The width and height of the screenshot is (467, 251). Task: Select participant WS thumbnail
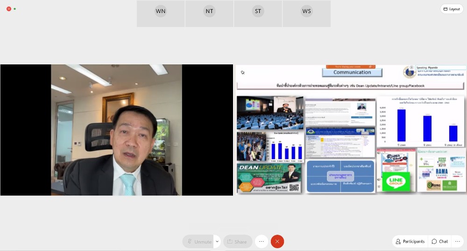pyautogui.click(x=306, y=14)
